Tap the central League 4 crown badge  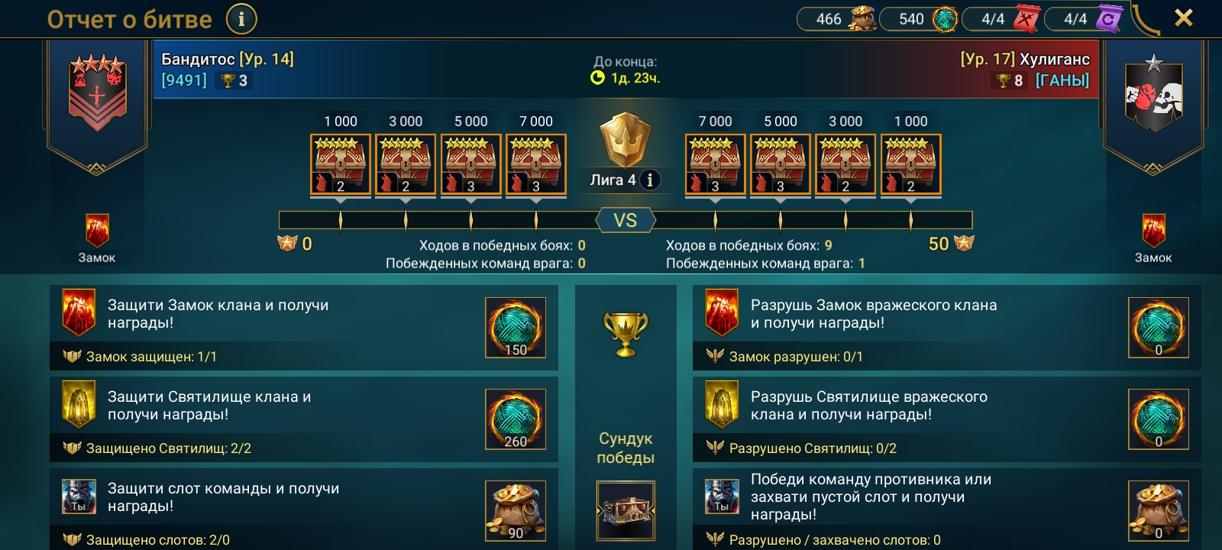[626, 140]
